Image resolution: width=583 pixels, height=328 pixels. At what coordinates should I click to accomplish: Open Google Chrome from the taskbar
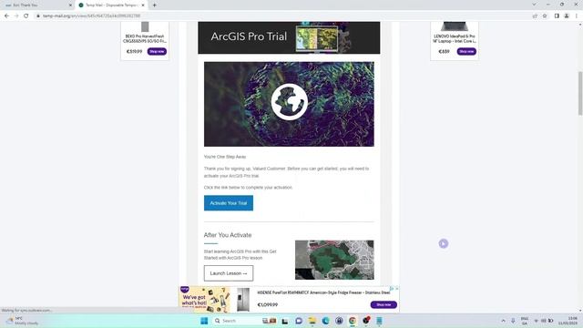coord(353,321)
